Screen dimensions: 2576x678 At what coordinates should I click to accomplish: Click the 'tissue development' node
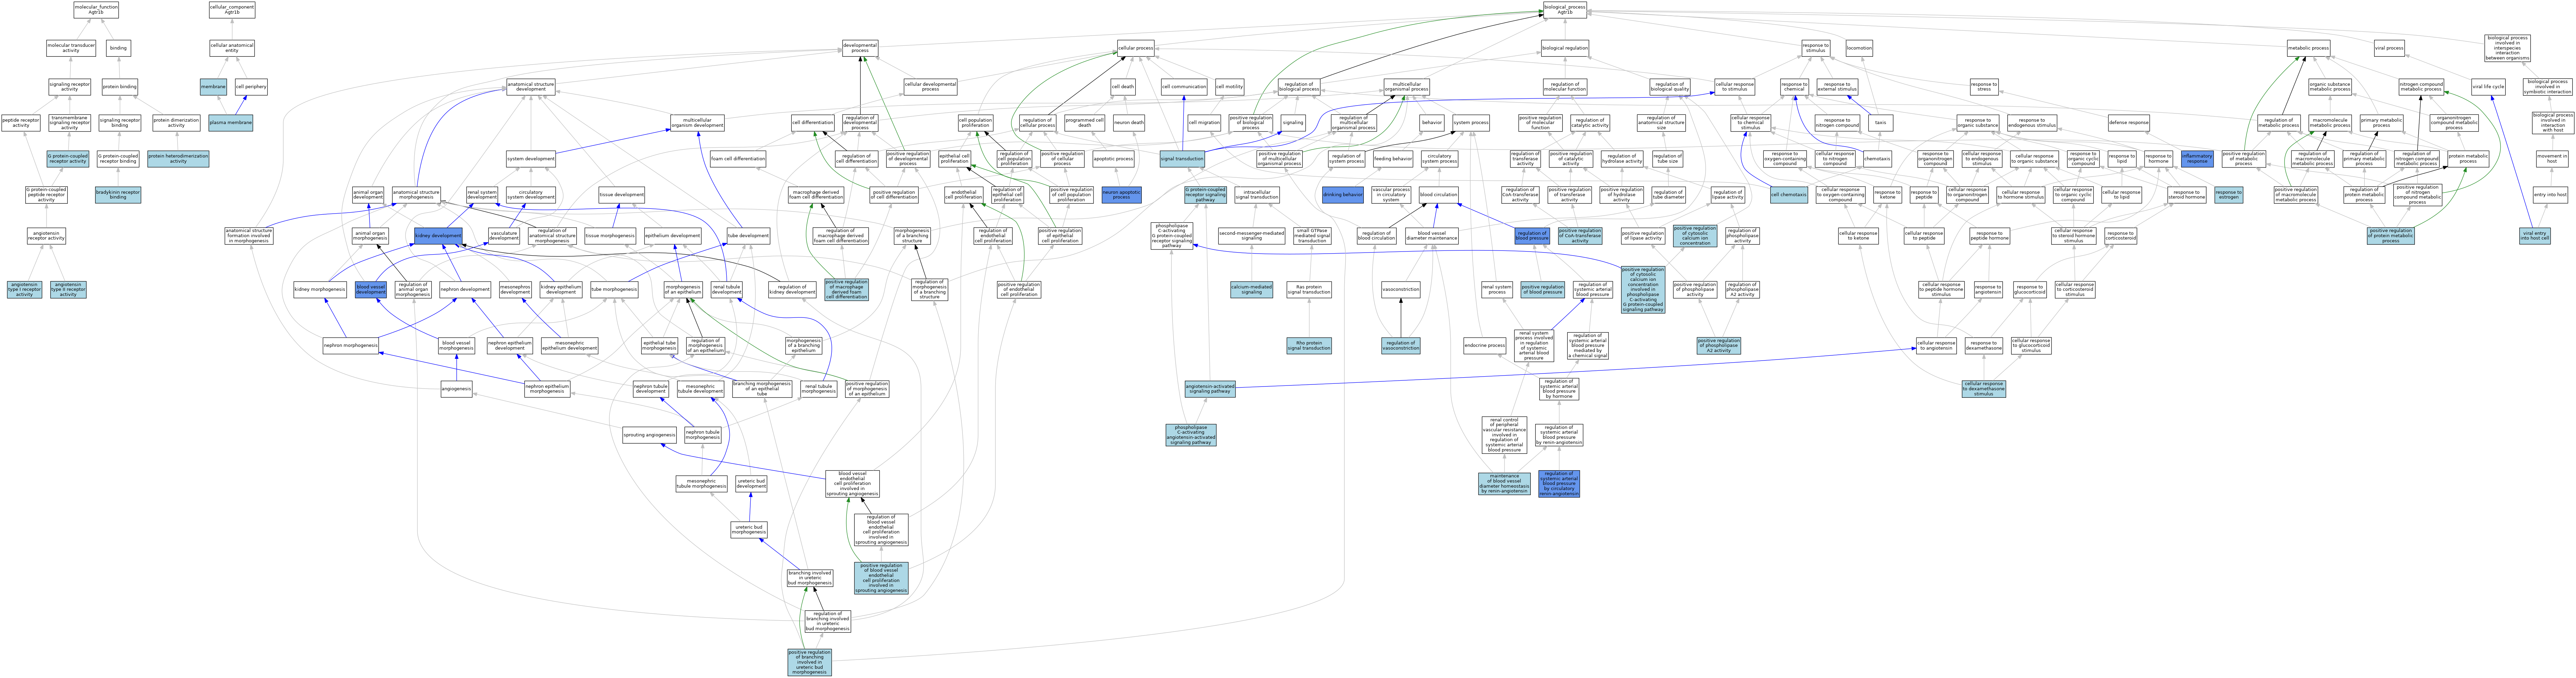coord(622,195)
